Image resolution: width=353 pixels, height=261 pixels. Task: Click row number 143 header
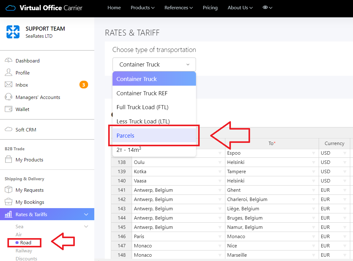pos(121,209)
